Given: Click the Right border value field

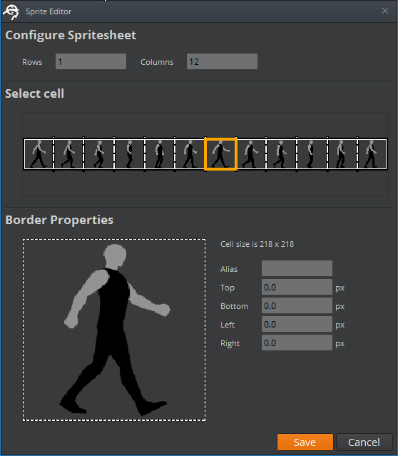Looking at the screenshot, I should (297, 343).
